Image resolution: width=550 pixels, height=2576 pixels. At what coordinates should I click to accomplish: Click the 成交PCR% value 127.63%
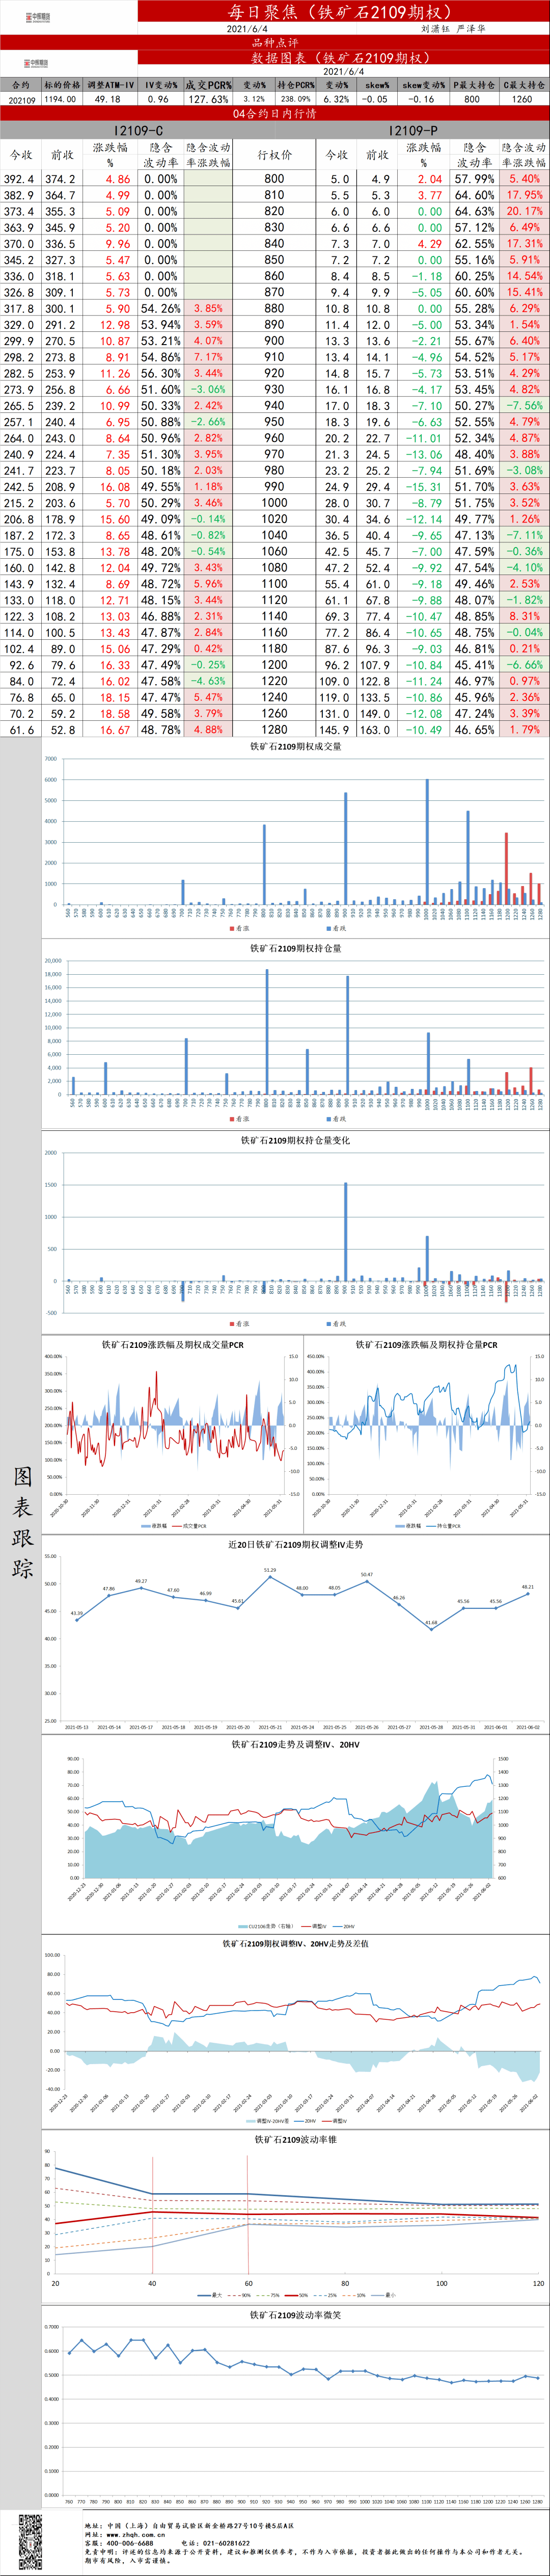coord(208,99)
